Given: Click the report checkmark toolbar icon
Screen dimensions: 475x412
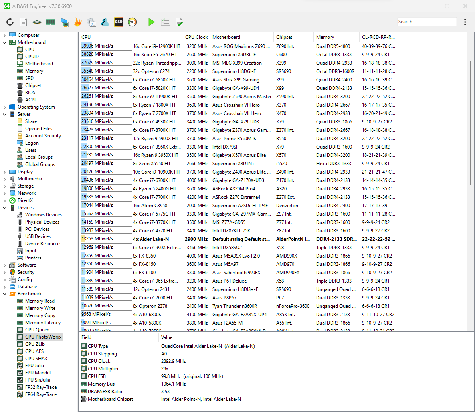Looking at the screenshot, I should (179, 22).
